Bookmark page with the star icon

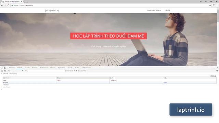pyautogui.click(x=210, y=5)
